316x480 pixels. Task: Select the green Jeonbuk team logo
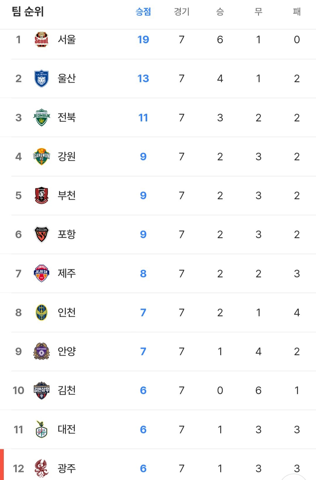click(x=41, y=118)
